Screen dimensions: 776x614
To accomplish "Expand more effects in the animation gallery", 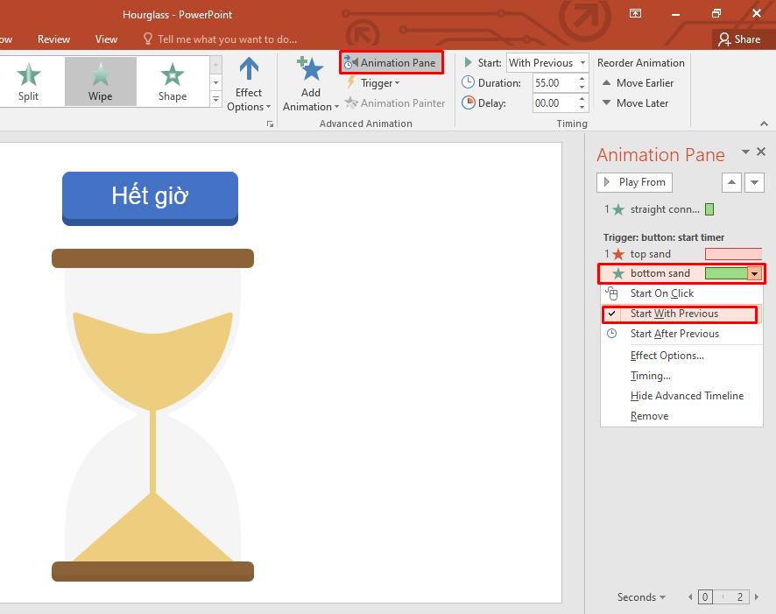I will click(215, 99).
